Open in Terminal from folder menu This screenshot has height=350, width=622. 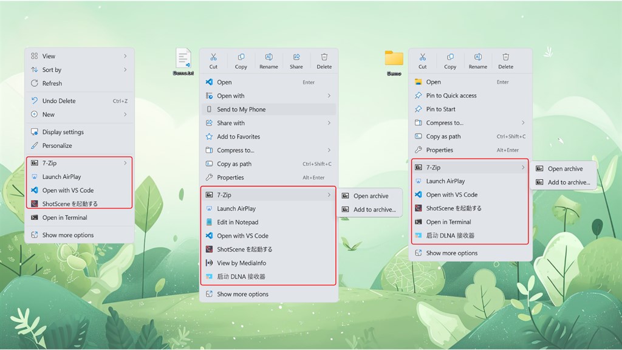pos(470,222)
